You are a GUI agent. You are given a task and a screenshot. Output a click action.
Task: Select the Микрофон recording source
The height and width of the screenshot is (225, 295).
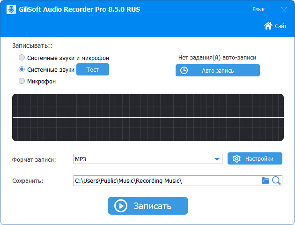[22, 81]
